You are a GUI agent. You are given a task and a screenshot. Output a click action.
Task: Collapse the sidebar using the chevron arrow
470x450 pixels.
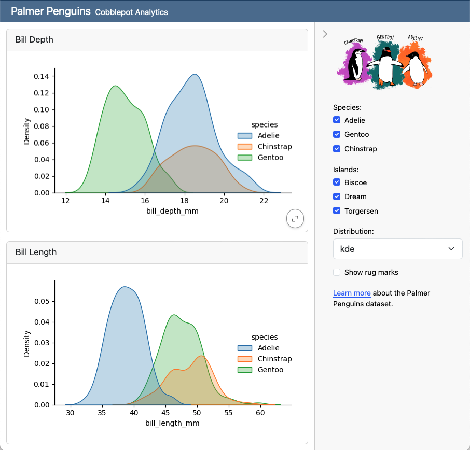pyautogui.click(x=325, y=33)
